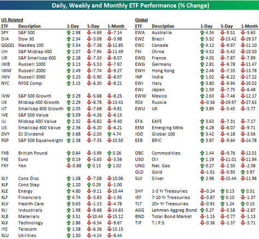Click the '1-Day' column header in the US Related table

(x=73, y=26)
